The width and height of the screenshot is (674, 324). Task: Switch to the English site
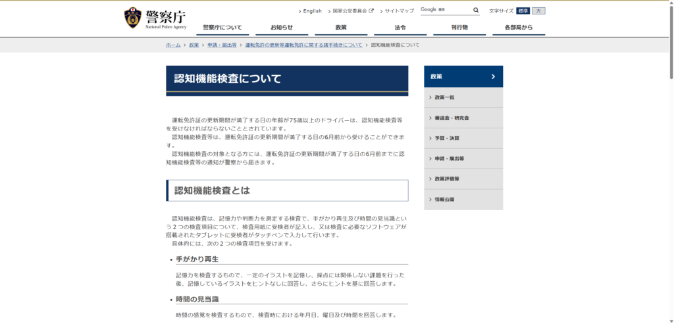[312, 11]
